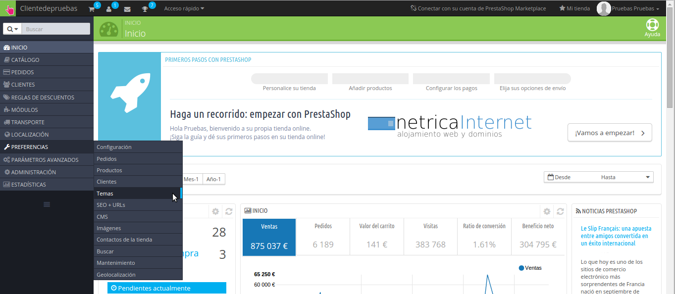The image size is (675, 294).
Task: Click the Clientedepruebas shop name
Action: click(49, 8)
